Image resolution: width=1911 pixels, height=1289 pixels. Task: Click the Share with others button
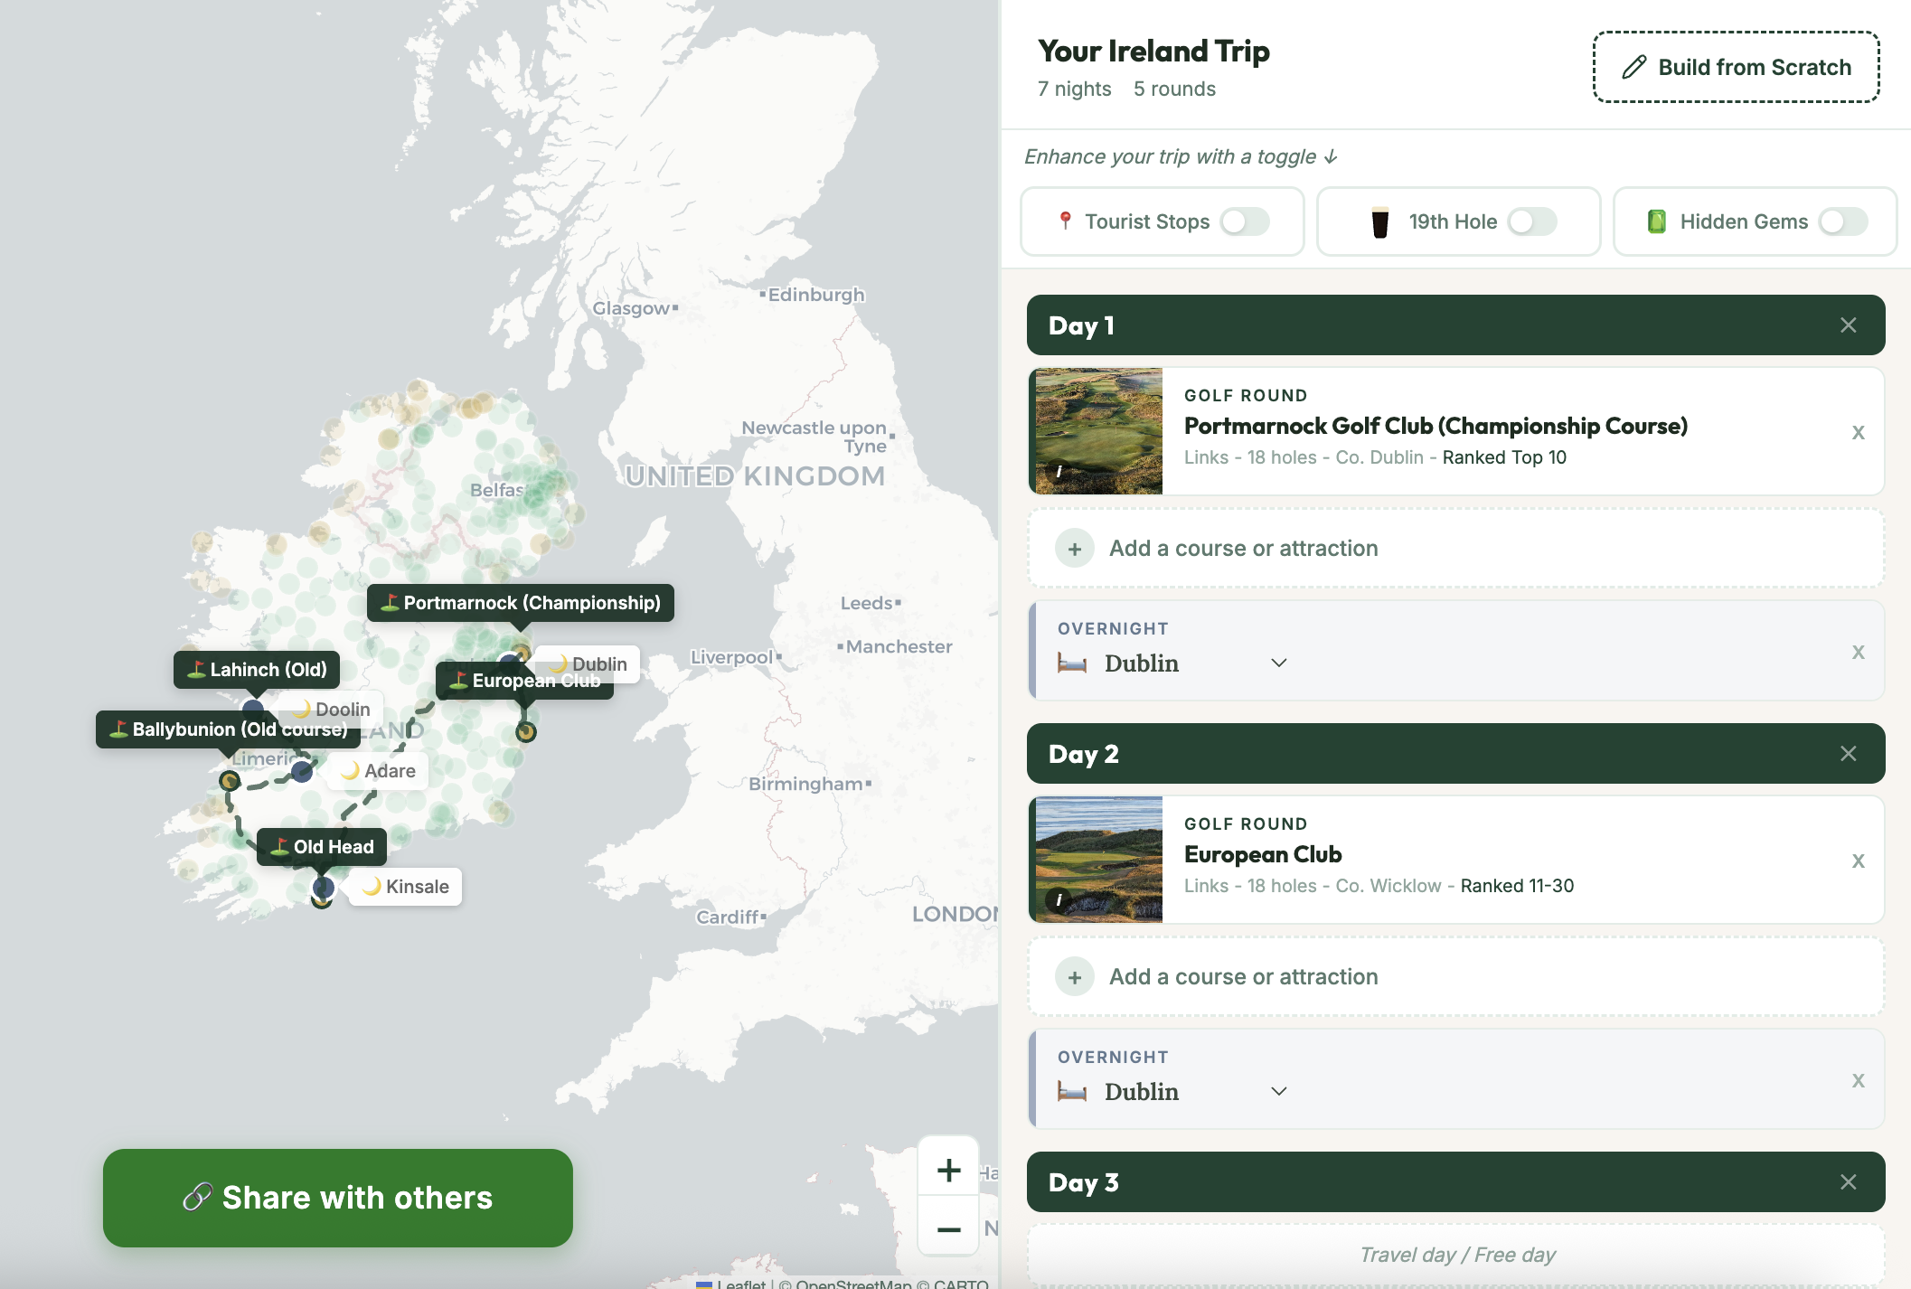(338, 1198)
